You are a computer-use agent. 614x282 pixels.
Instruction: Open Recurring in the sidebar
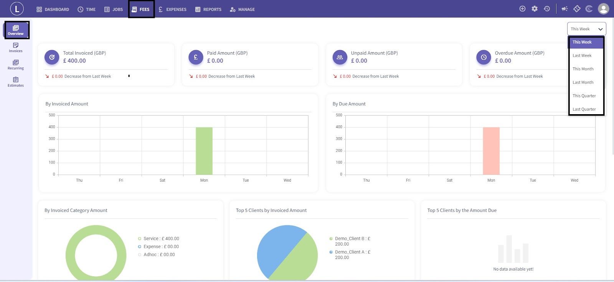(16, 65)
